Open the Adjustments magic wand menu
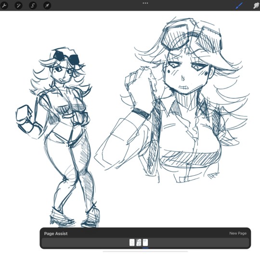The width and height of the screenshot is (260, 254). [18, 5]
